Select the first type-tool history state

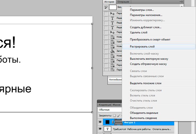point(112,18)
